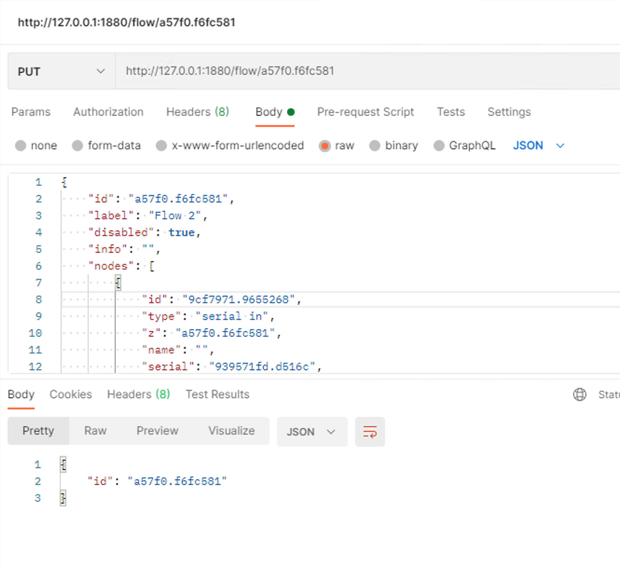Click the "name": "" line in editor
Screen dimensions: 620x569
[x=178, y=350]
